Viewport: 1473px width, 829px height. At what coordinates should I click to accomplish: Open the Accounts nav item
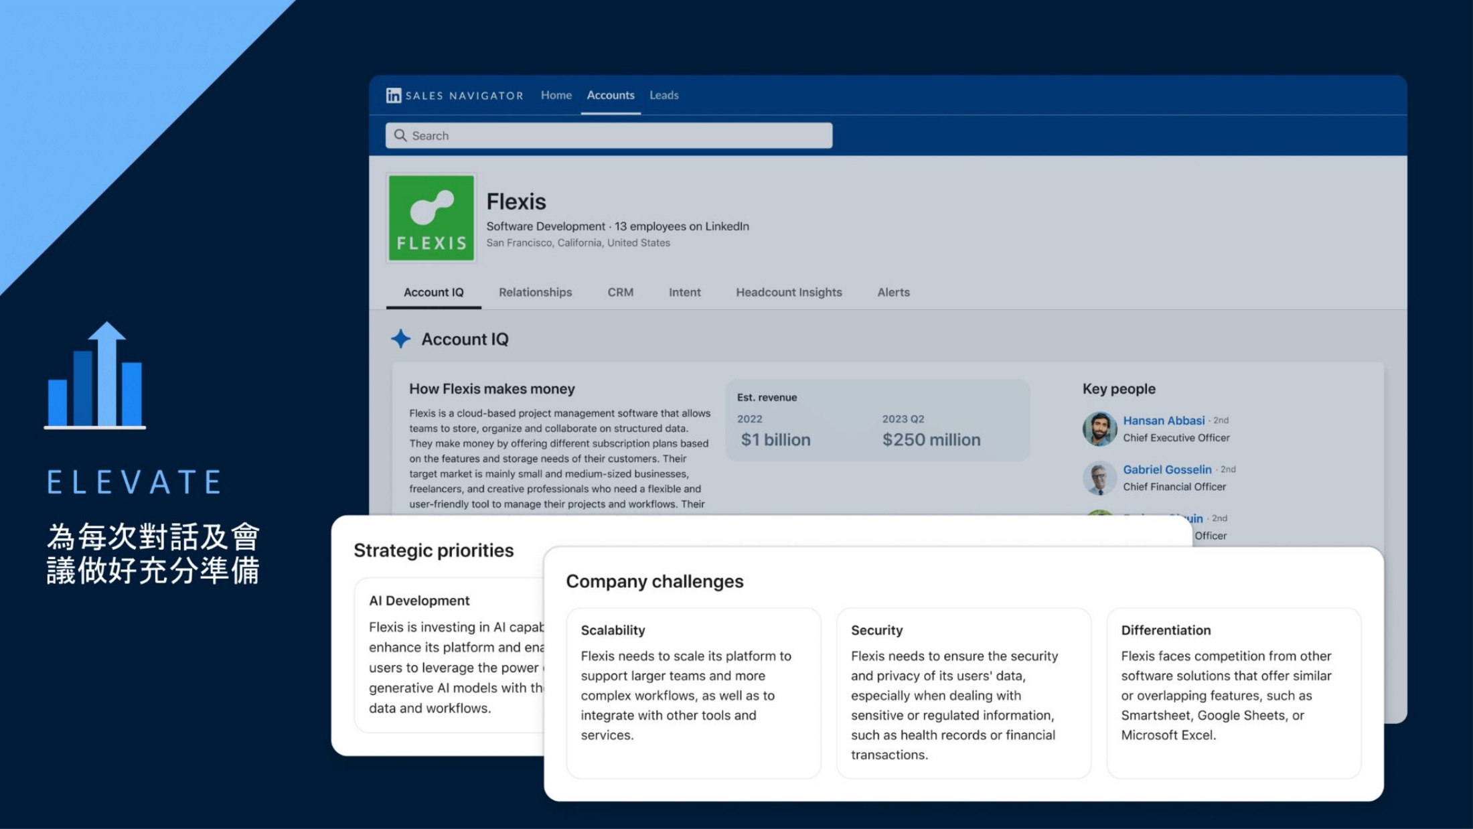[x=611, y=95]
